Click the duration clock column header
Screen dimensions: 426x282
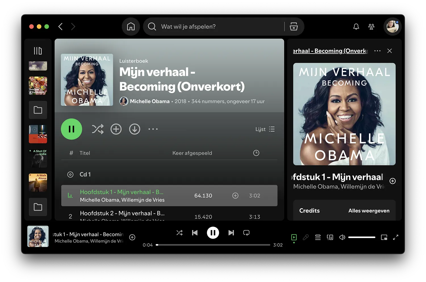pyautogui.click(x=256, y=153)
